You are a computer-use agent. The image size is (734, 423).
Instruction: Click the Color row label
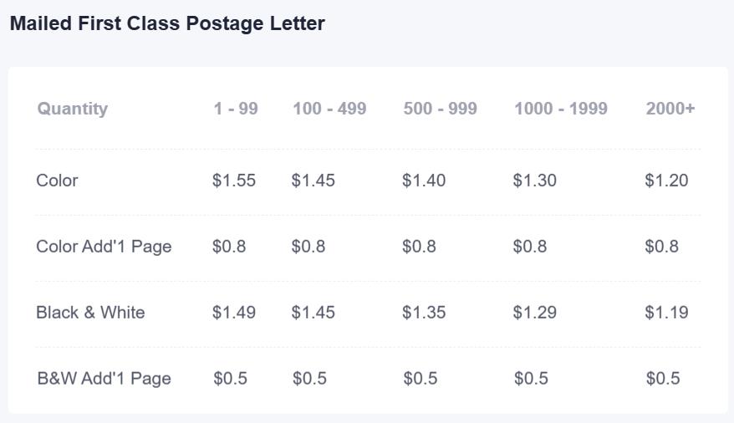(57, 180)
